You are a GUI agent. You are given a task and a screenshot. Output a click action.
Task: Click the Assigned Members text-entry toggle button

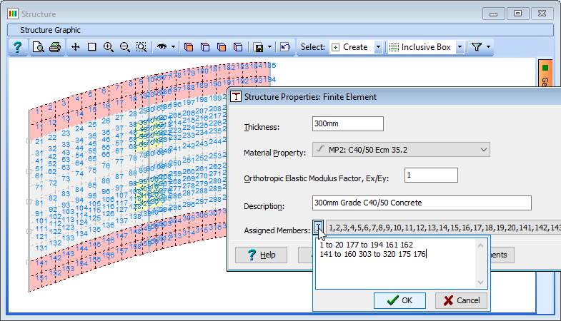(318, 227)
